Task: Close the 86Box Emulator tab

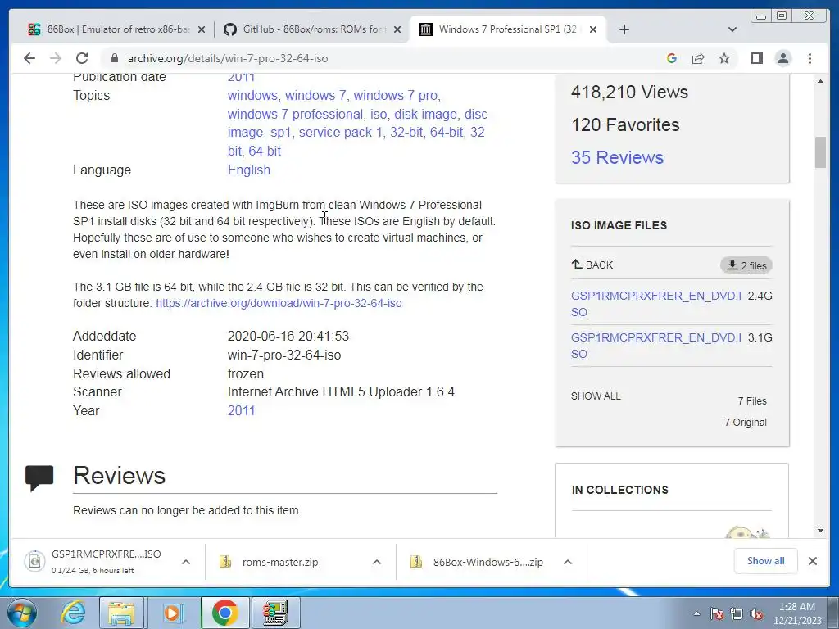Action: point(202,29)
